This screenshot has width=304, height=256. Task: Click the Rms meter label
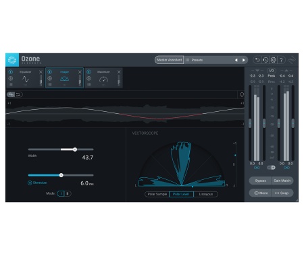coord(272,82)
